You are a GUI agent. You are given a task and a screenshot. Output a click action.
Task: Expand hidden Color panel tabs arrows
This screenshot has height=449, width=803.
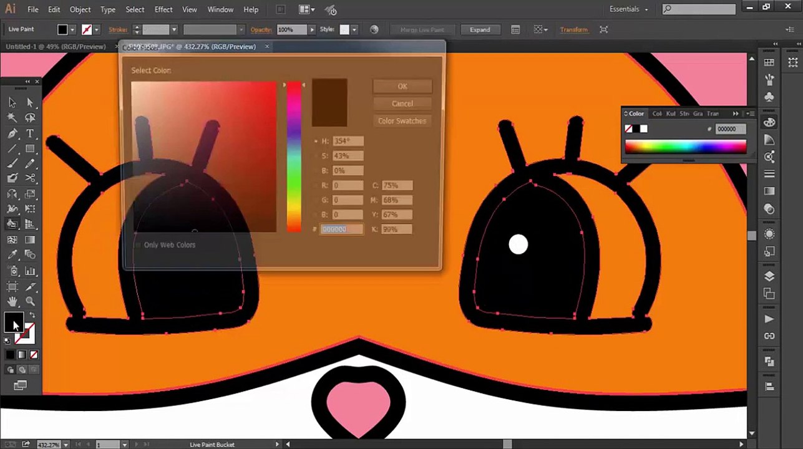pyautogui.click(x=736, y=113)
